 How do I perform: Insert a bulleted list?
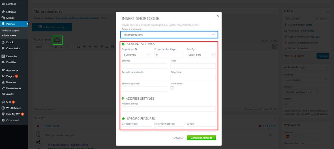[x=67, y=47]
